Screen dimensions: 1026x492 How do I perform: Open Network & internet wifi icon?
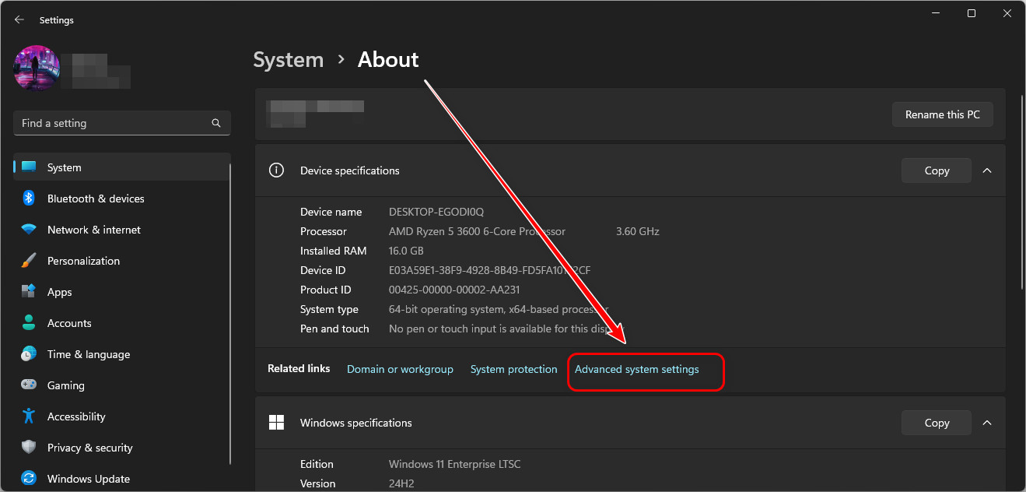point(29,230)
